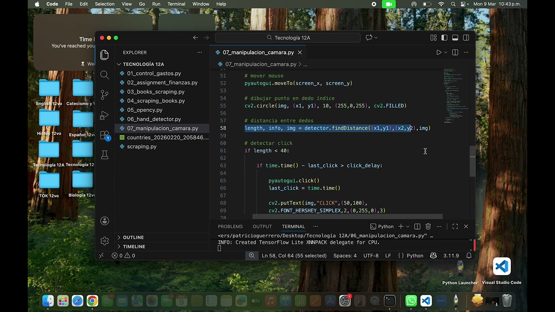Create a new terminal with plus
Image resolution: width=555 pixels, height=312 pixels.
401,227
